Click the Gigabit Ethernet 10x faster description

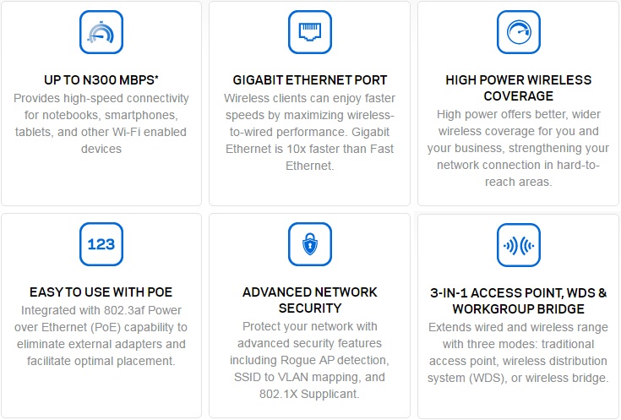pyautogui.click(x=310, y=132)
